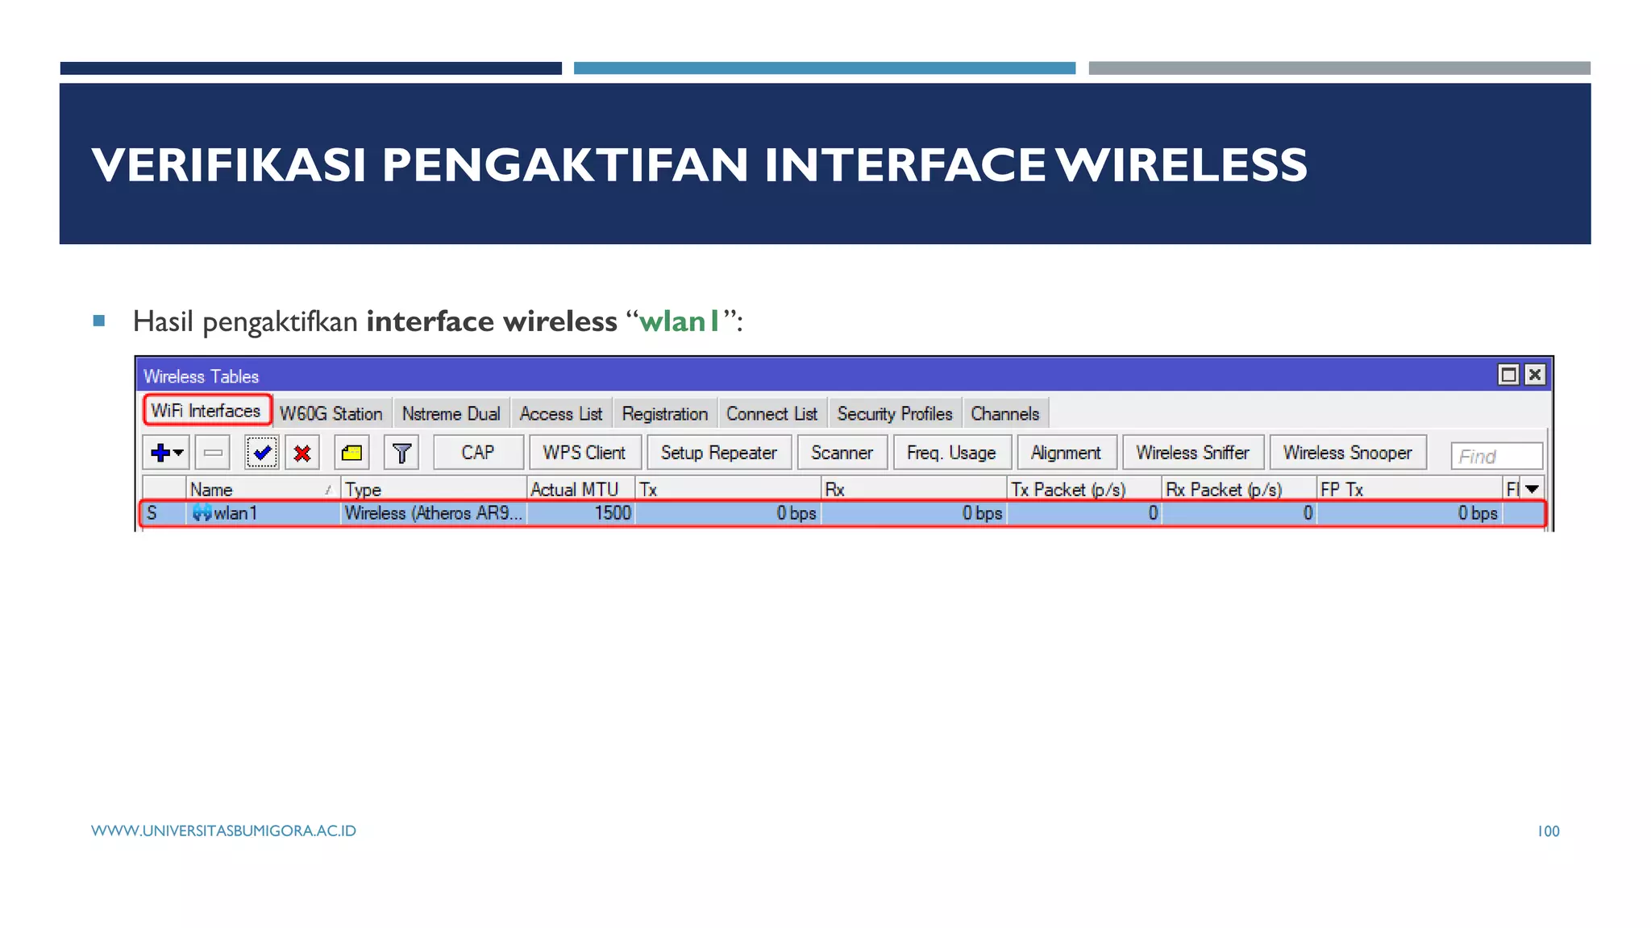Screen dimensions: 1651x928
Task: Click the Tx column header
Action: click(728, 489)
